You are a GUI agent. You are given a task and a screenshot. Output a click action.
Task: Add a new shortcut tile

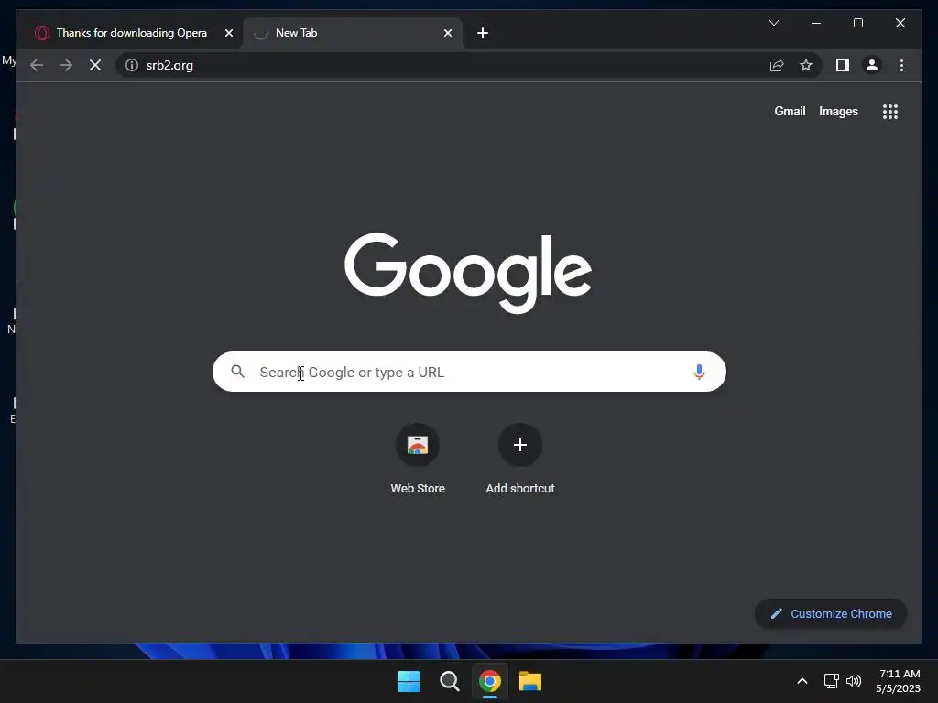pyautogui.click(x=520, y=460)
